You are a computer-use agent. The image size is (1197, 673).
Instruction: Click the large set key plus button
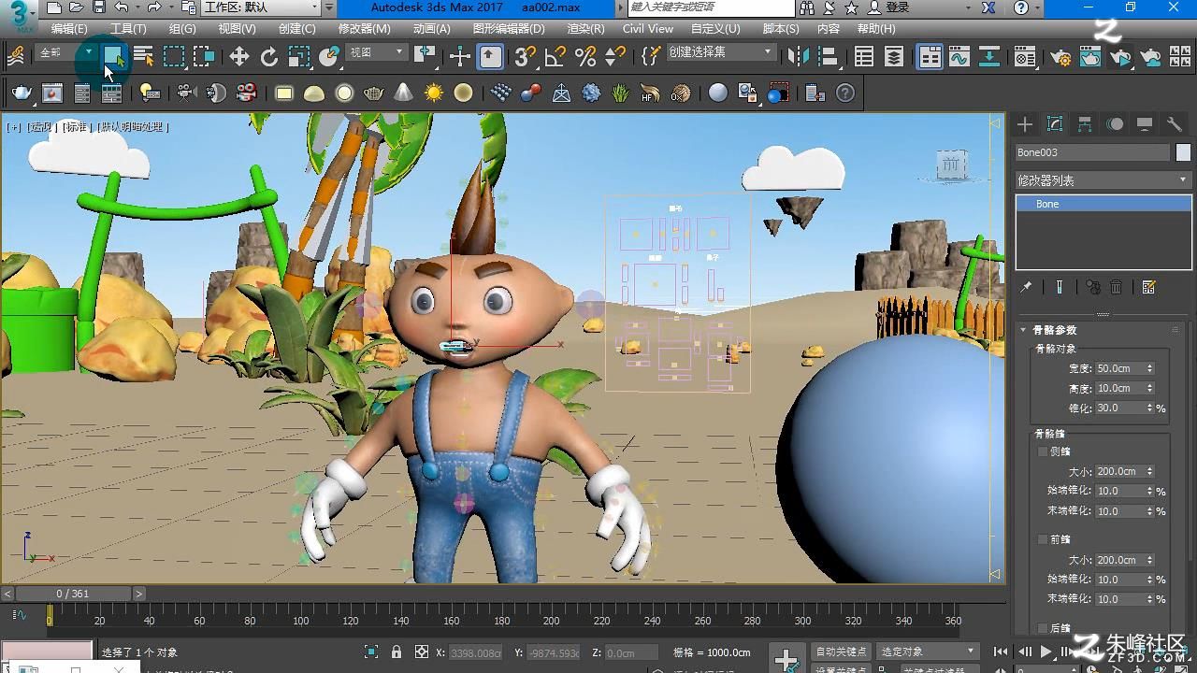click(786, 659)
